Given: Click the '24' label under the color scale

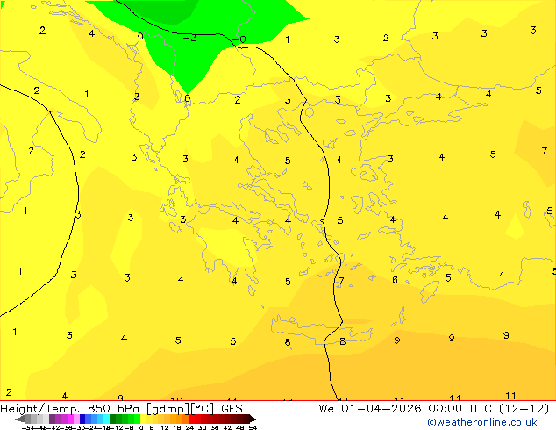Looking at the screenshot, I should point(189,427).
